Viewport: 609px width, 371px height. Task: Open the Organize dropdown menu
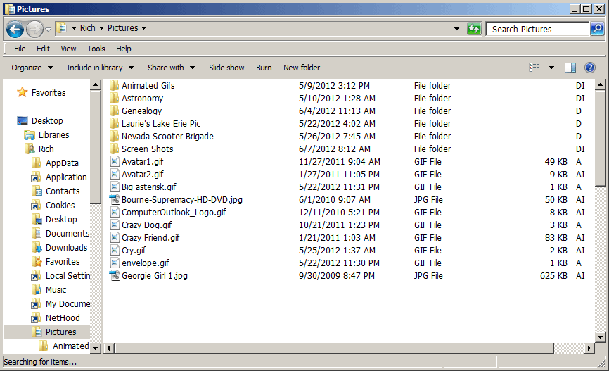click(x=32, y=68)
